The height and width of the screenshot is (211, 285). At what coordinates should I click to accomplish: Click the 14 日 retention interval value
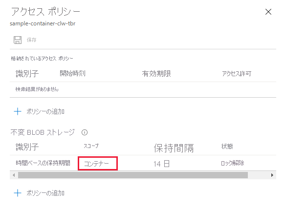click(162, 164)
